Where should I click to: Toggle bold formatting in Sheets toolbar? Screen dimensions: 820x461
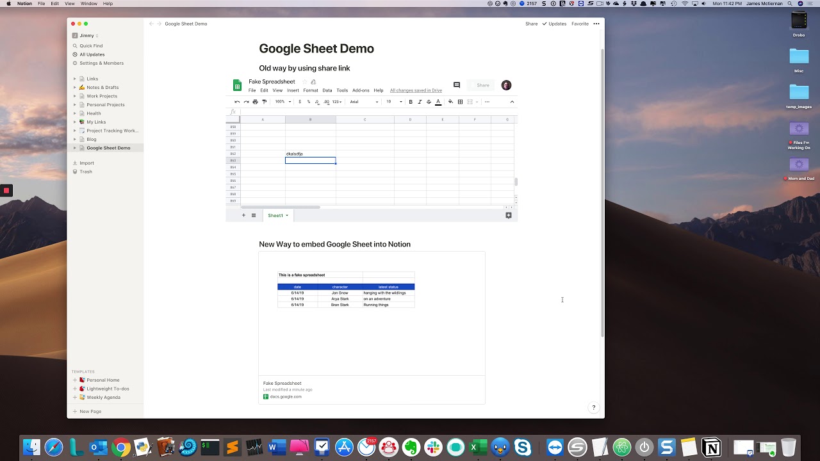(411, 102)
